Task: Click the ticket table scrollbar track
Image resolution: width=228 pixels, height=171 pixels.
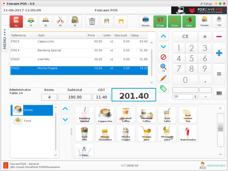Action: click(152, 63)
